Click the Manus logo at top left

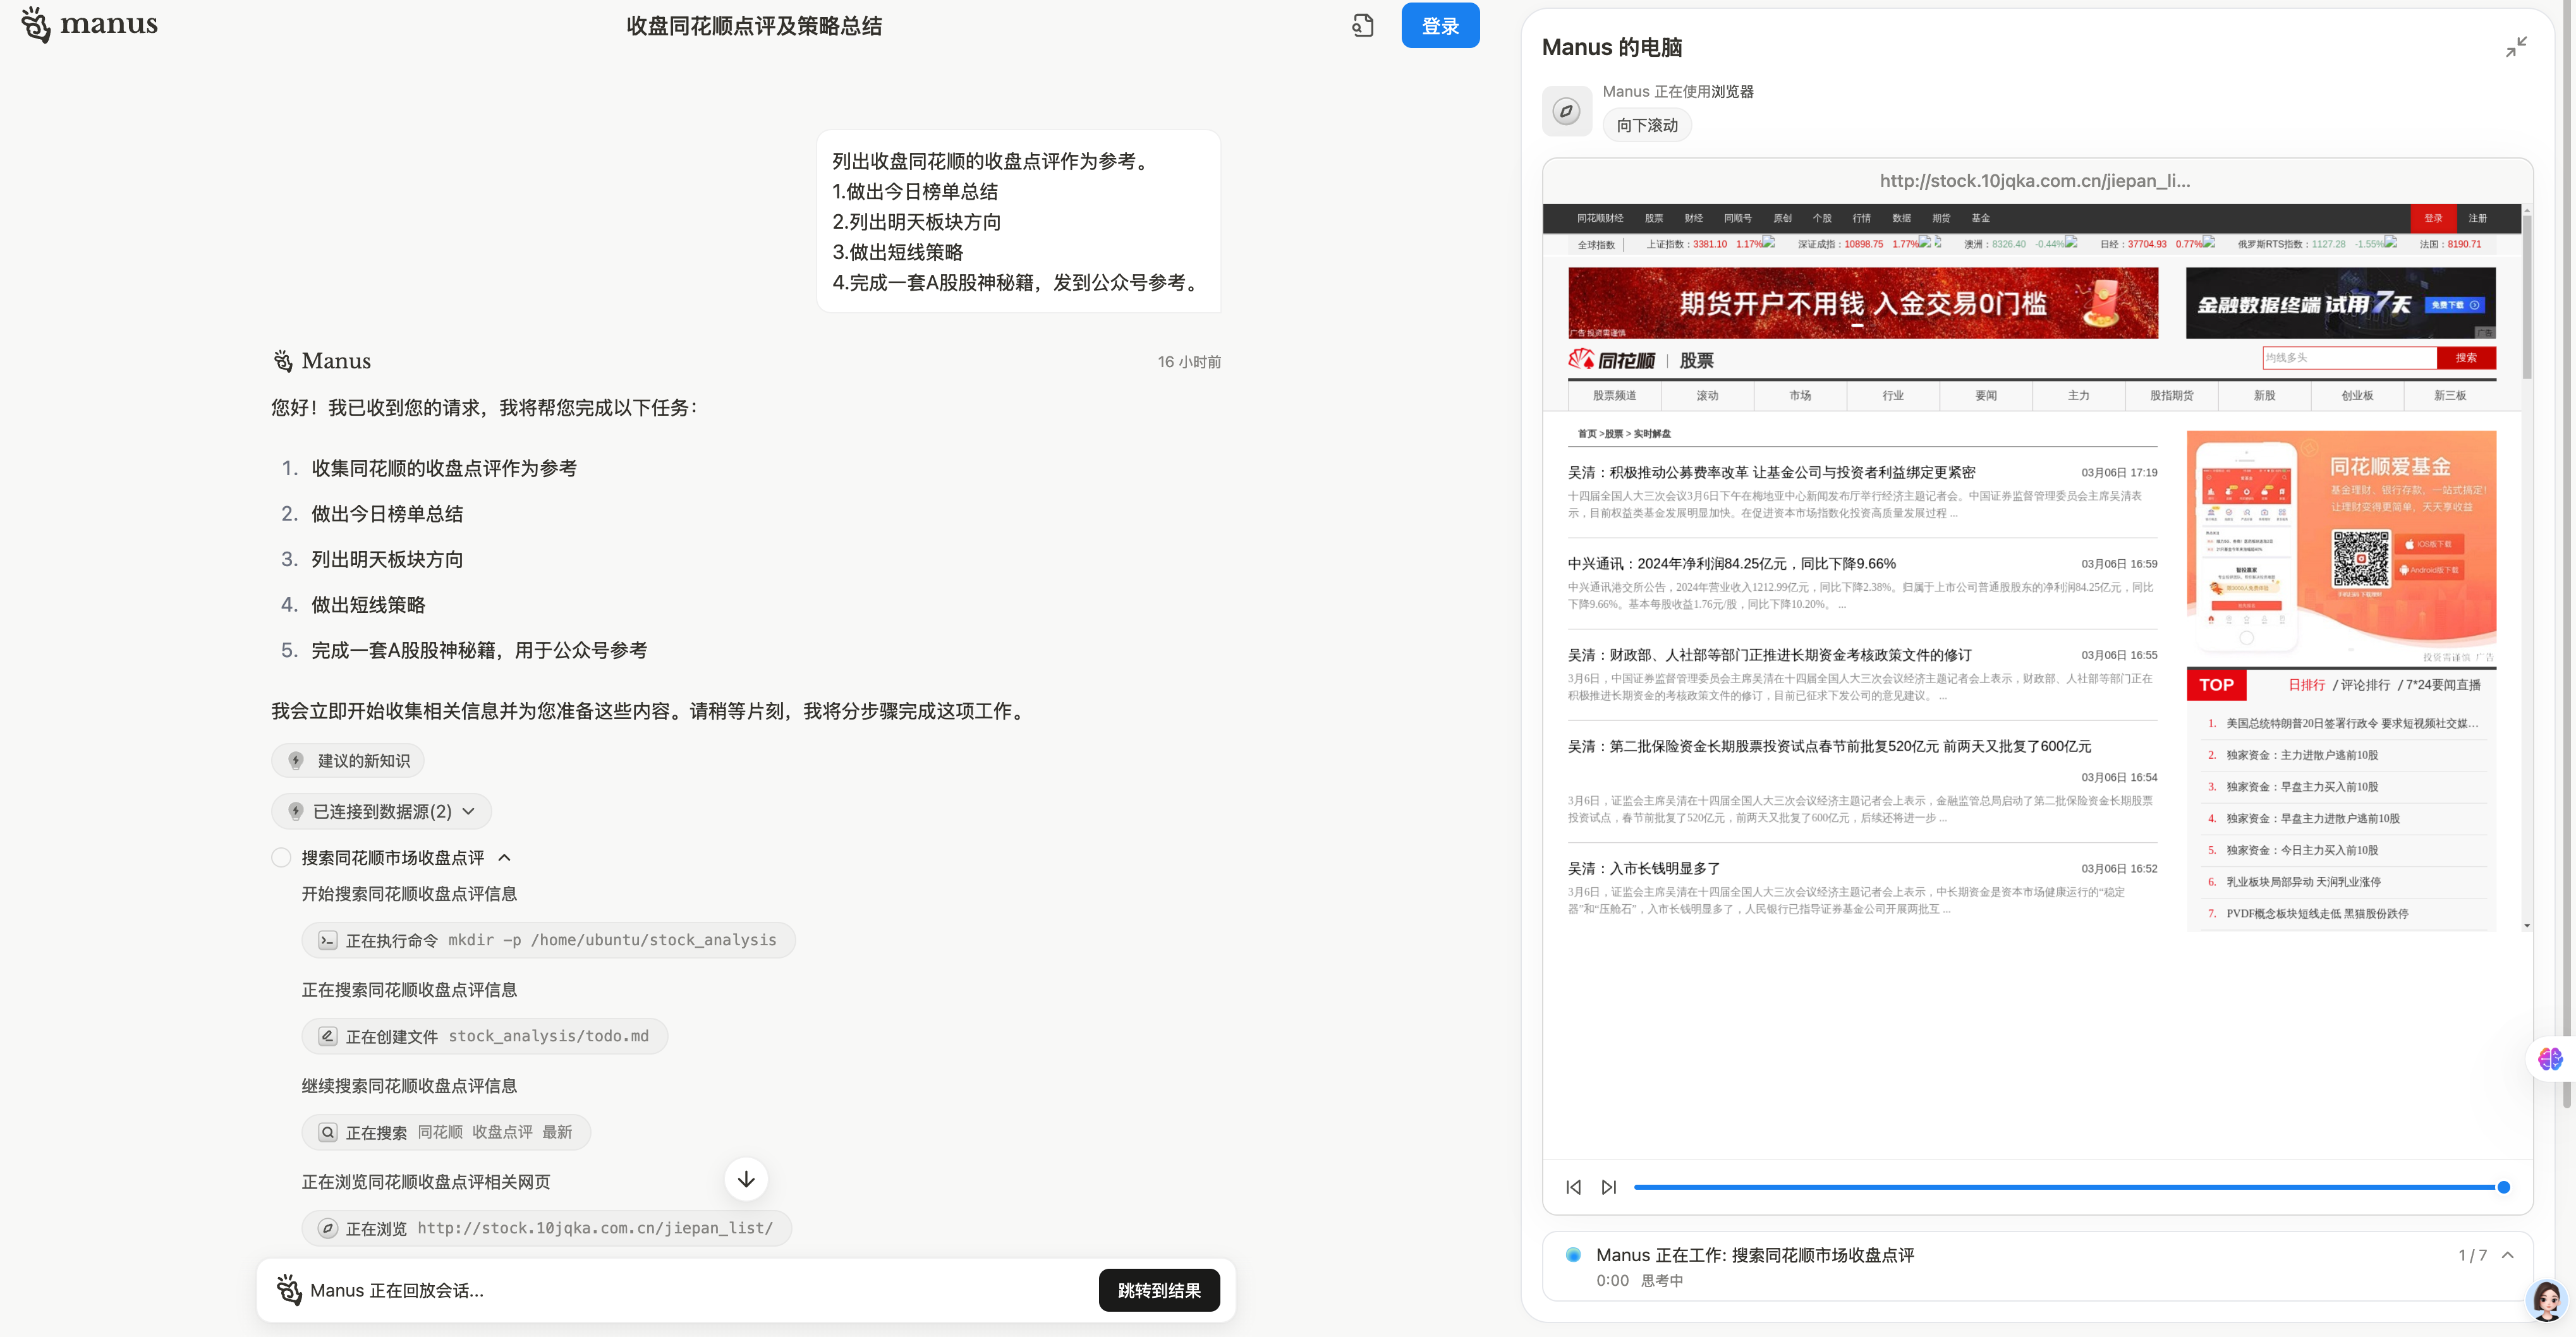pyautogui.click(x=88, y=24)
